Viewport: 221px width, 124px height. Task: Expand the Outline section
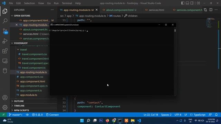[19, 101]
